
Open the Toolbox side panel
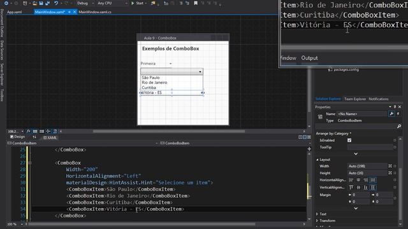click(x=2, y=95)
